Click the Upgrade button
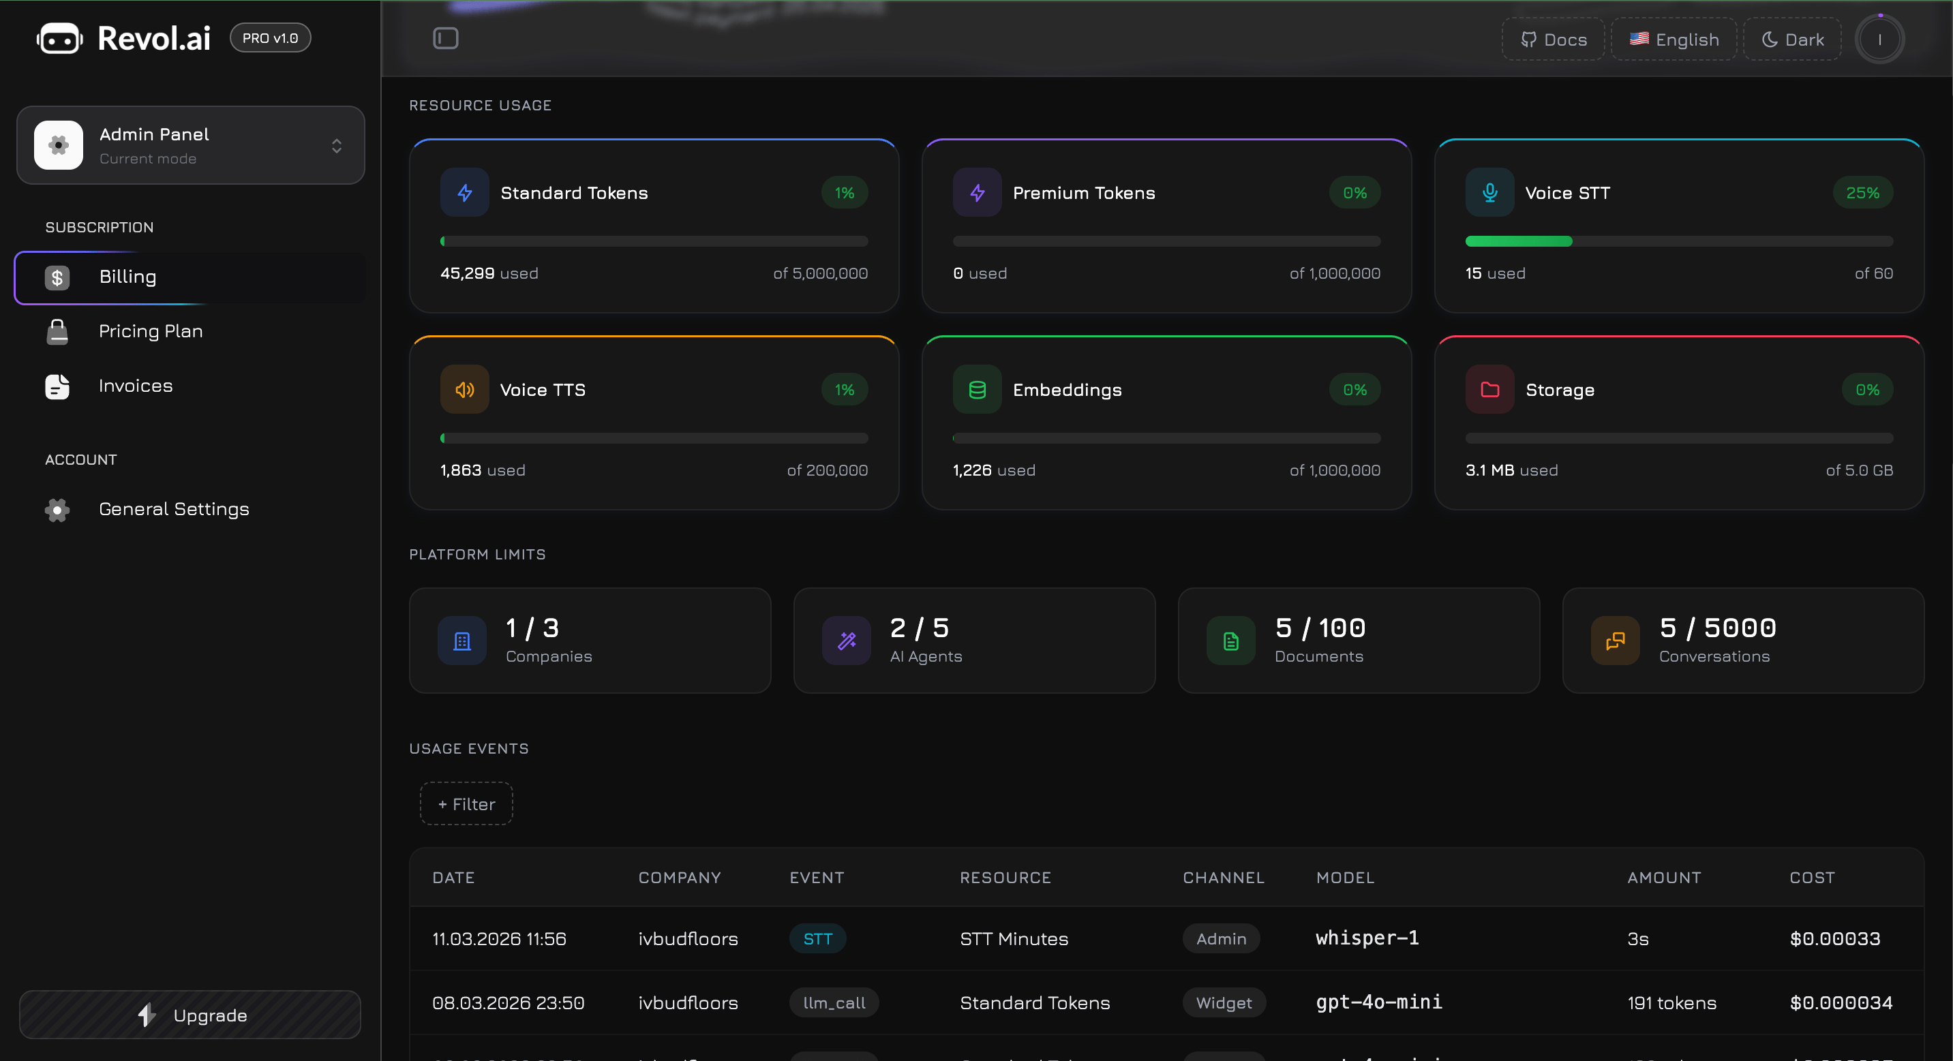The image size is (1953, 1061). tap(190, 1015)
